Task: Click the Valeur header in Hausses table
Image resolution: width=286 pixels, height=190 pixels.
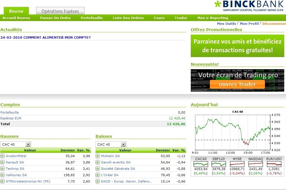Action: 30,150
